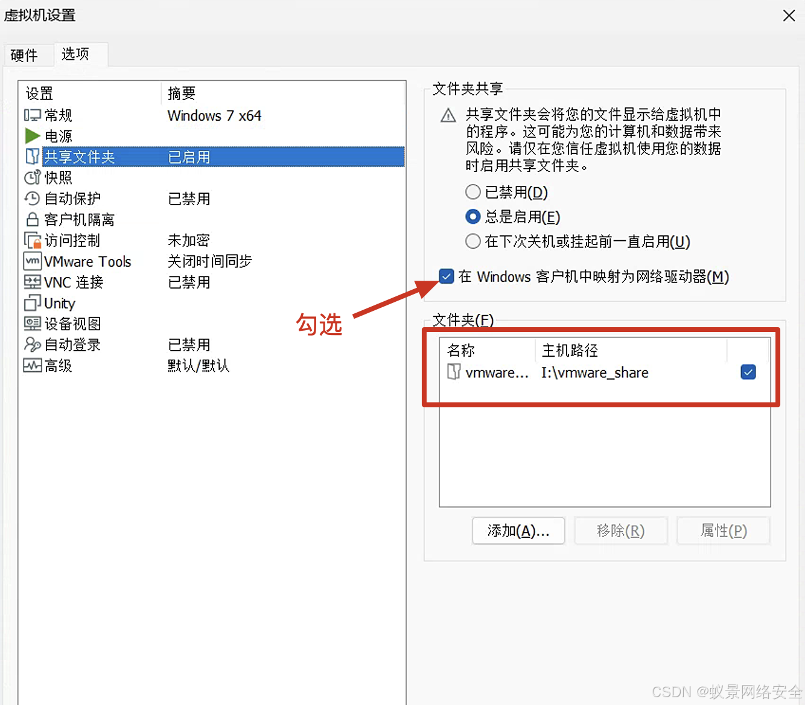The image size is (805, 705).
Task: Click the 高级 waveform icon
Action: tap(33, 365)
